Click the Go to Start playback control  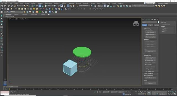136,92
